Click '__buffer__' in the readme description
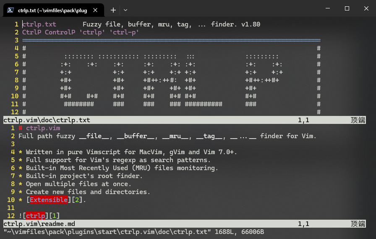The image size is (376, 239). point(136,136)
